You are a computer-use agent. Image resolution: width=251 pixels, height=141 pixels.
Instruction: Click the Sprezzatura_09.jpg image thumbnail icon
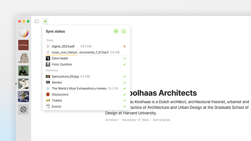[48, 76]
